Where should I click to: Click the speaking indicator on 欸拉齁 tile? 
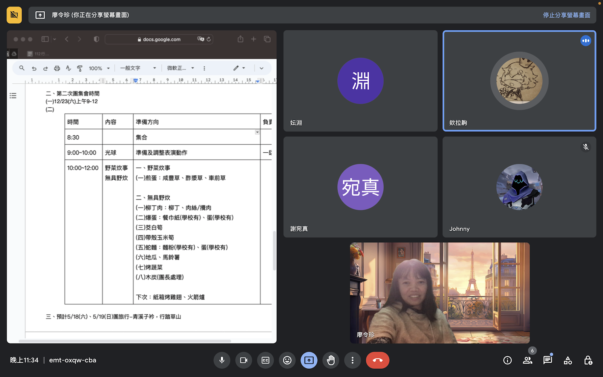pos(586,41)
